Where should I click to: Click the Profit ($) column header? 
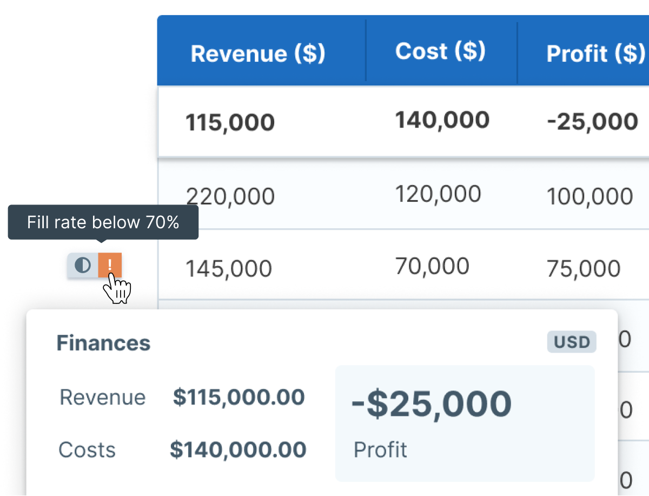coord(595,54)
